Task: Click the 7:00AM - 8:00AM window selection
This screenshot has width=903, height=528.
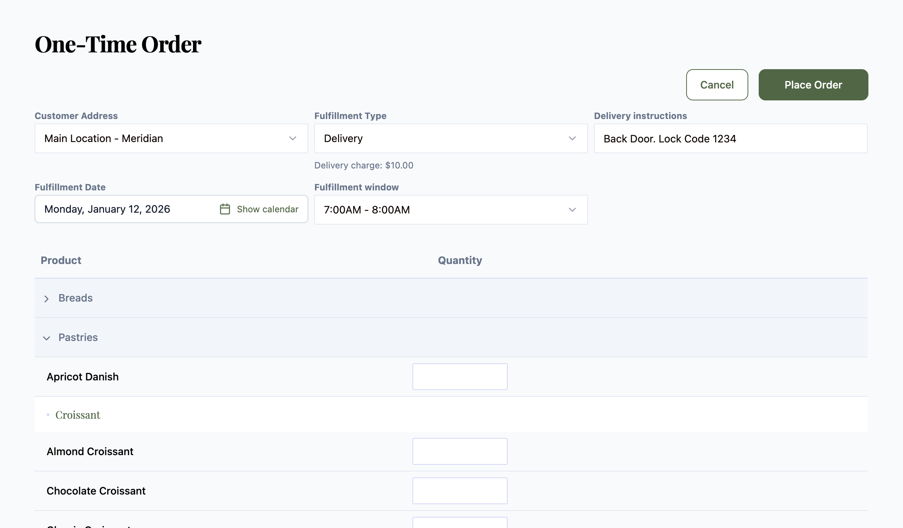Action: (367, 210)
